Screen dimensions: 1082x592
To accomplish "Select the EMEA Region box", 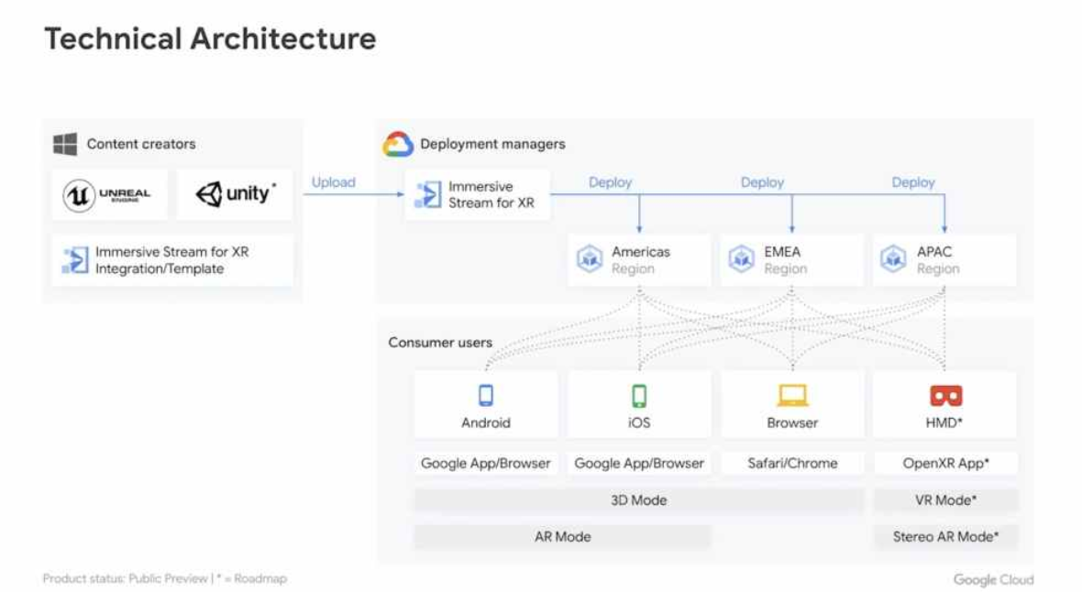I will click(791, 260).
